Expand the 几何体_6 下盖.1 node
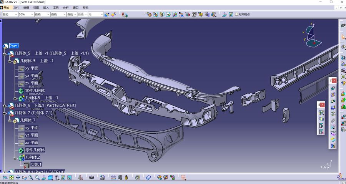 (x=4, y=106)
